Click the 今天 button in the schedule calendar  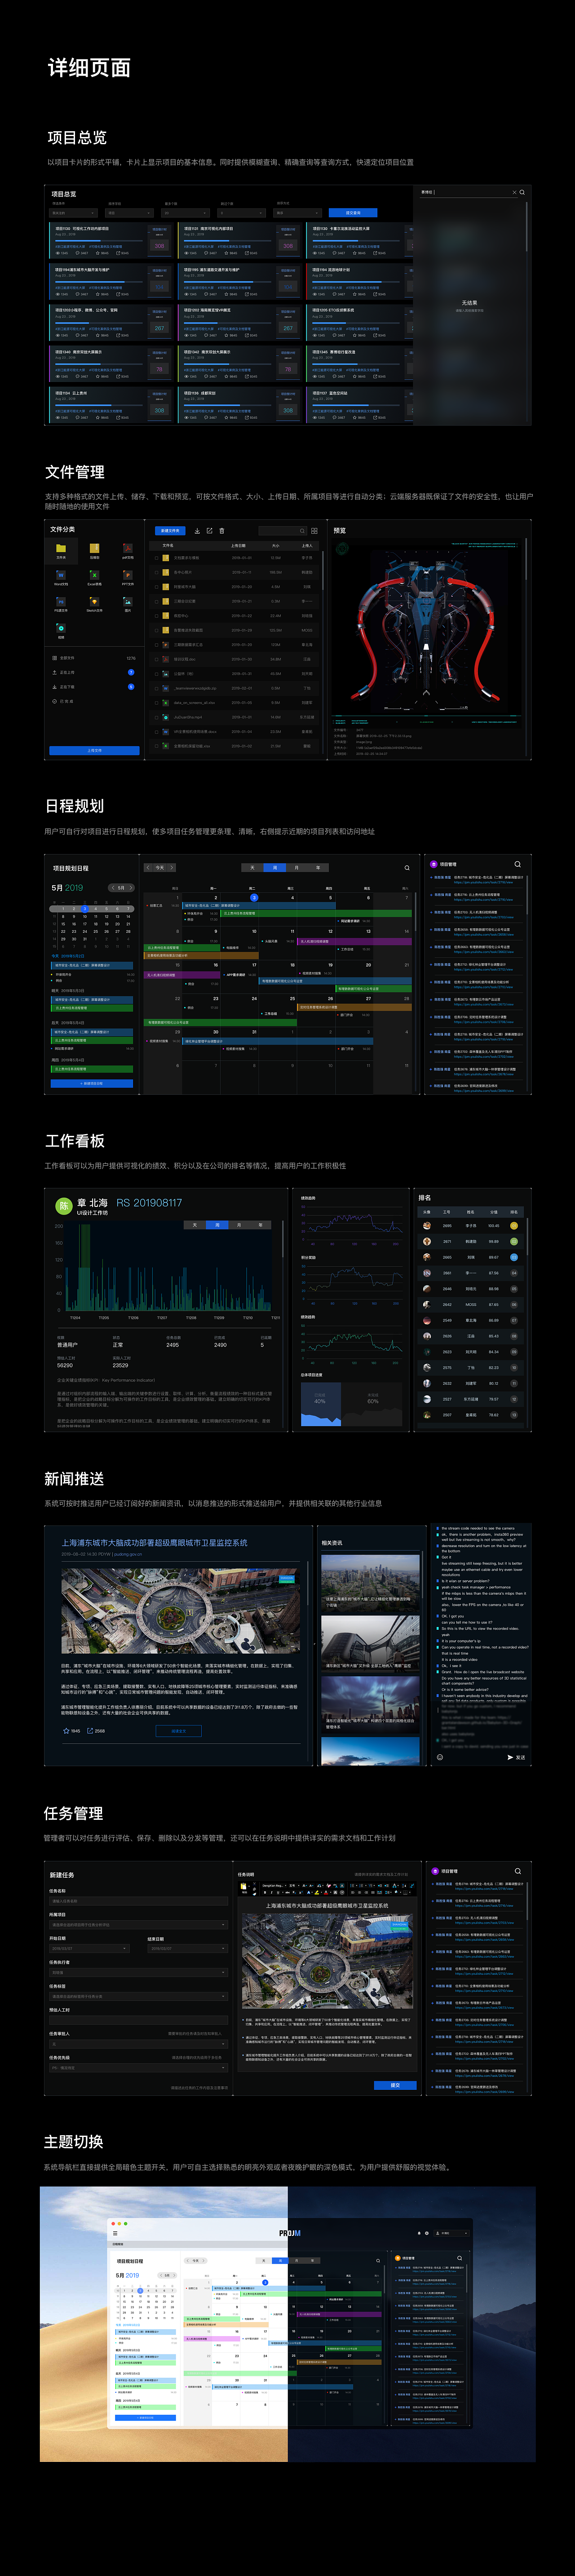click(x=160, y=867)
